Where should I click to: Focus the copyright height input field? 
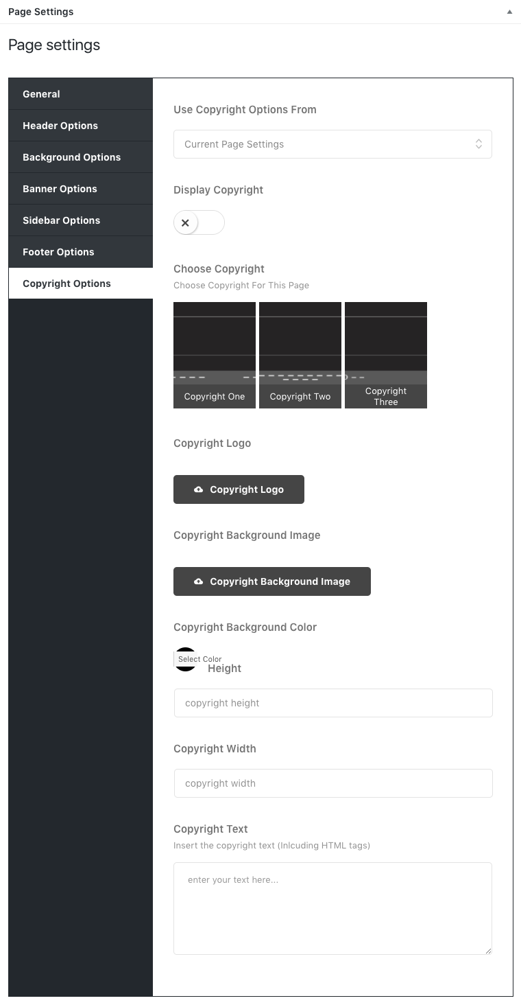pyautogui.click(x=333, y=703)
